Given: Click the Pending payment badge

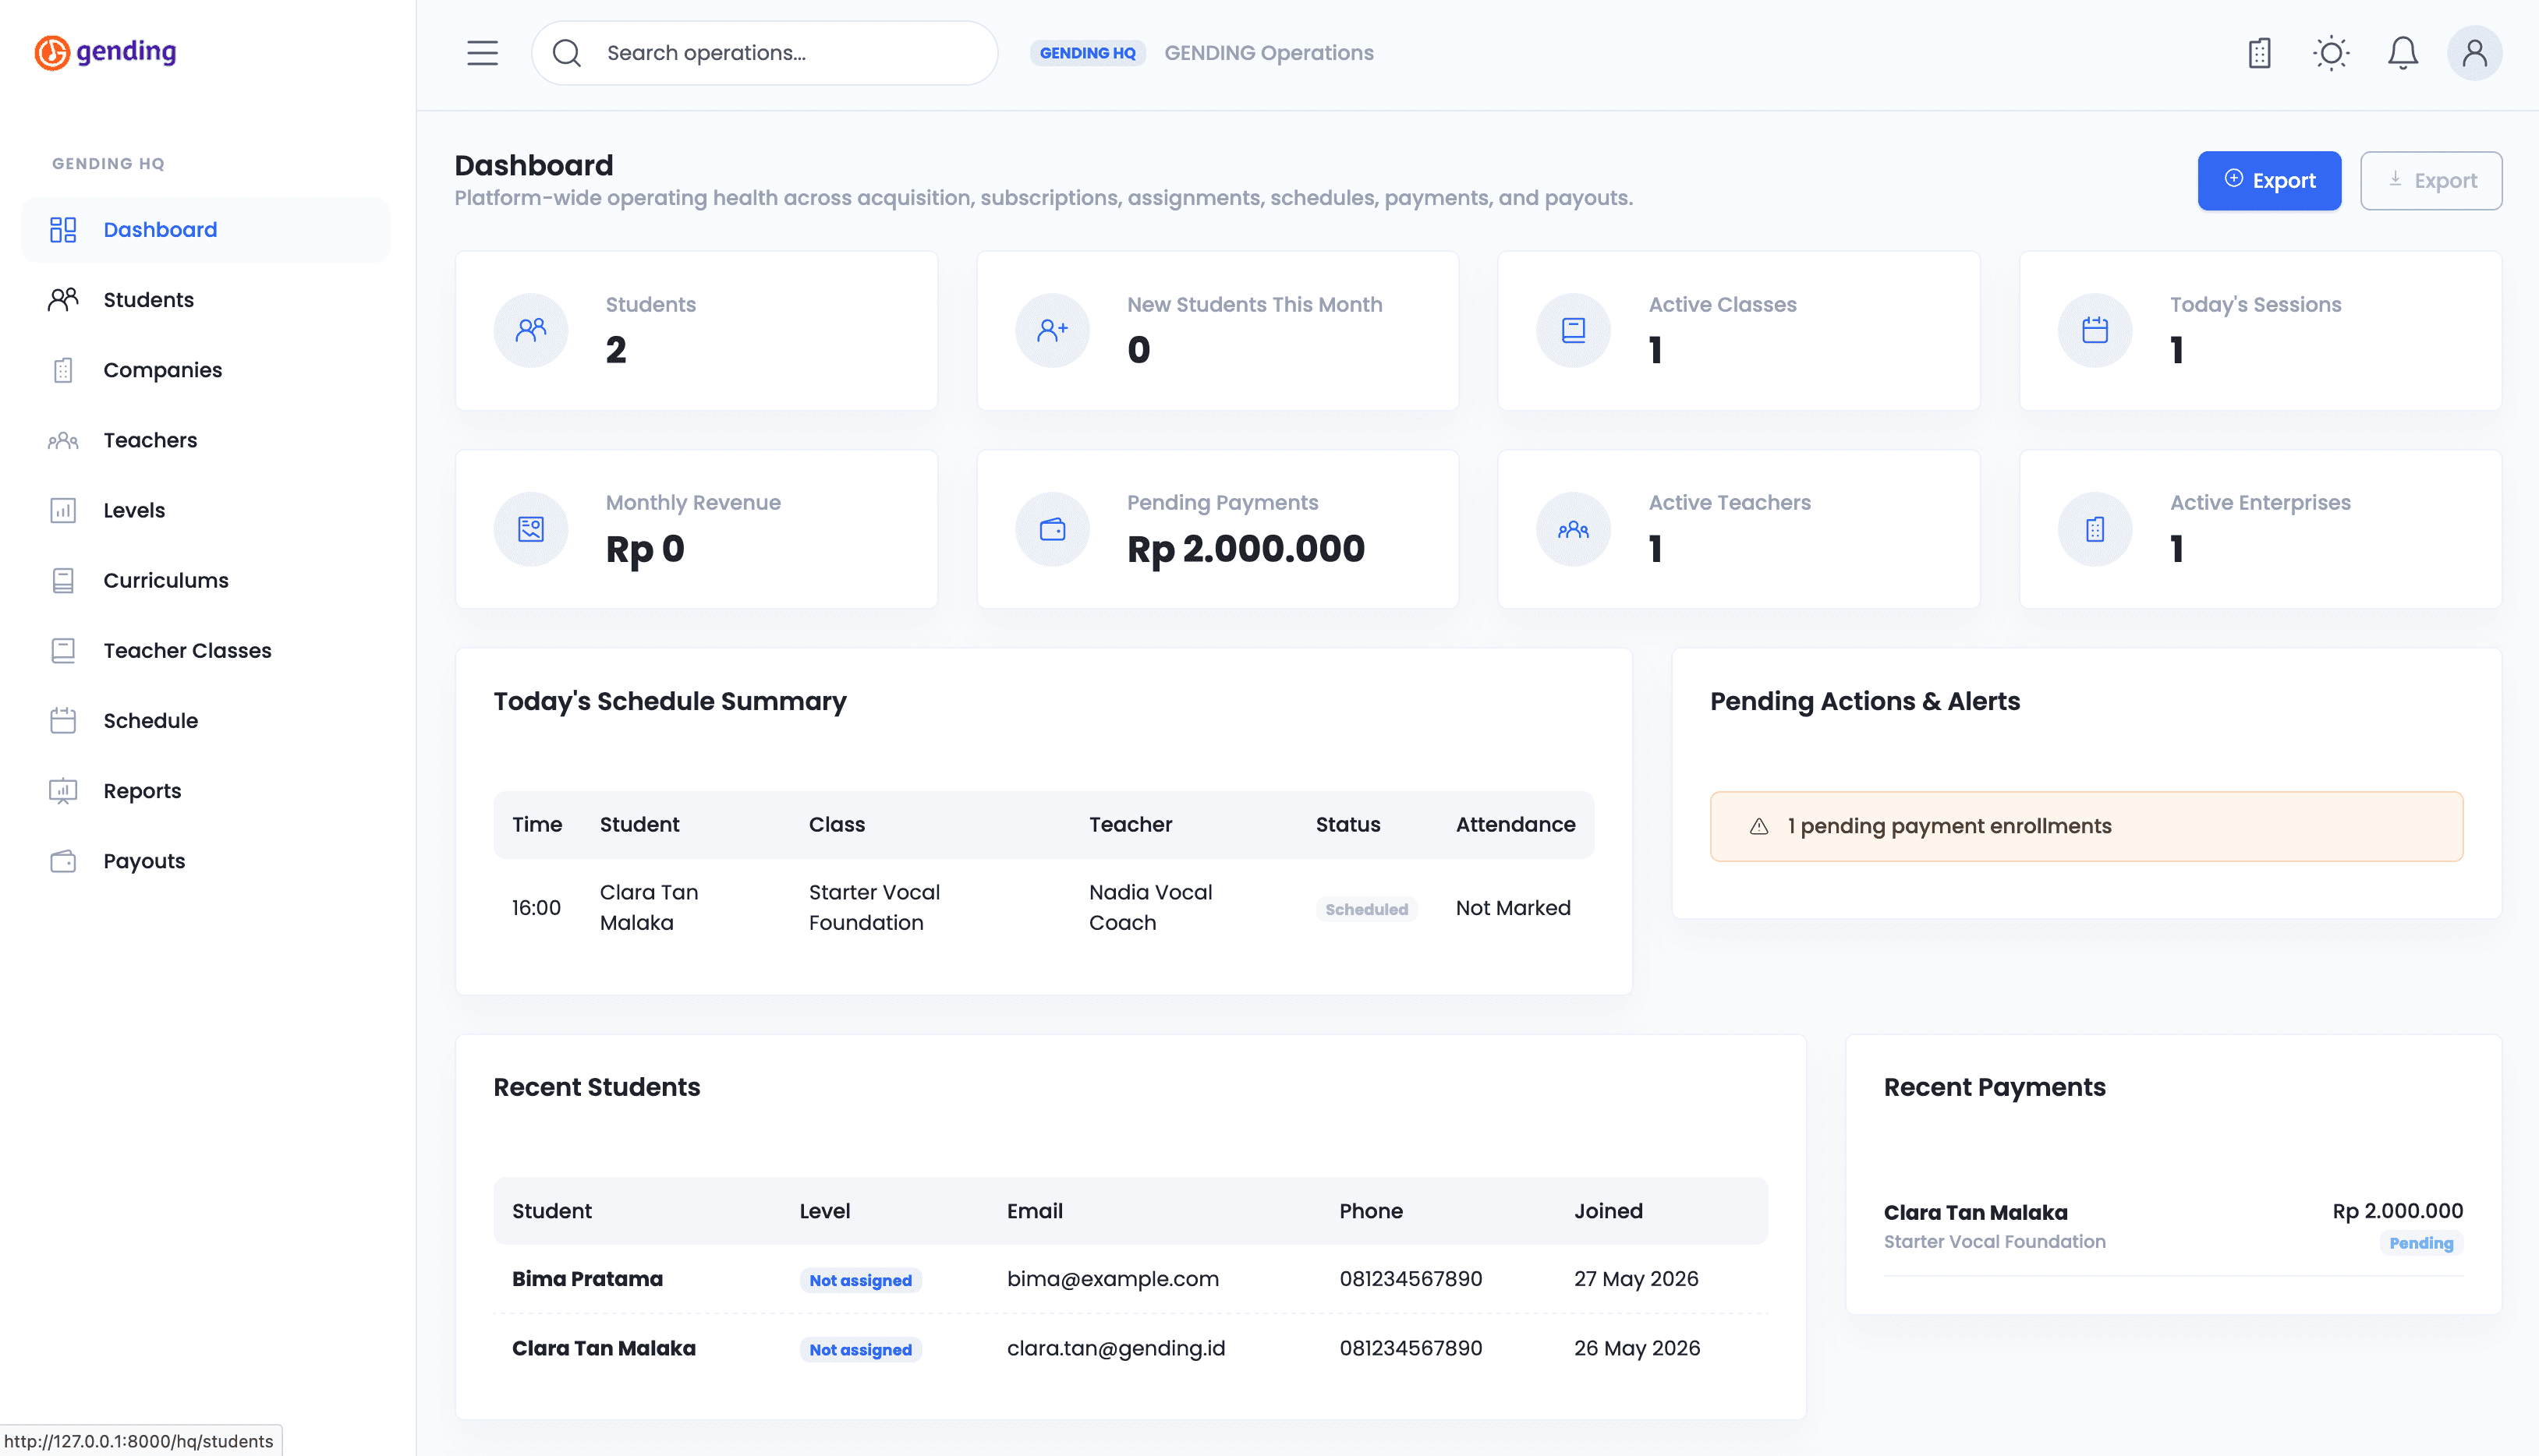Looking at the screenshot, I should [x=2421, y=1243].
